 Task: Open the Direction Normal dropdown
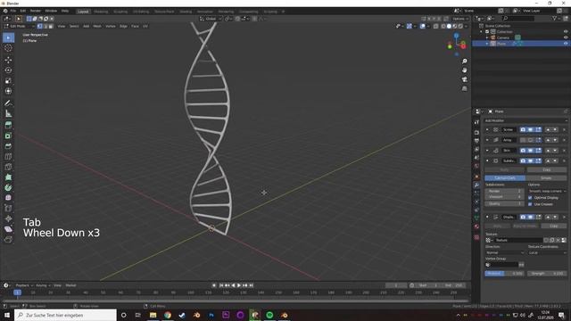(x=505, y=252)
